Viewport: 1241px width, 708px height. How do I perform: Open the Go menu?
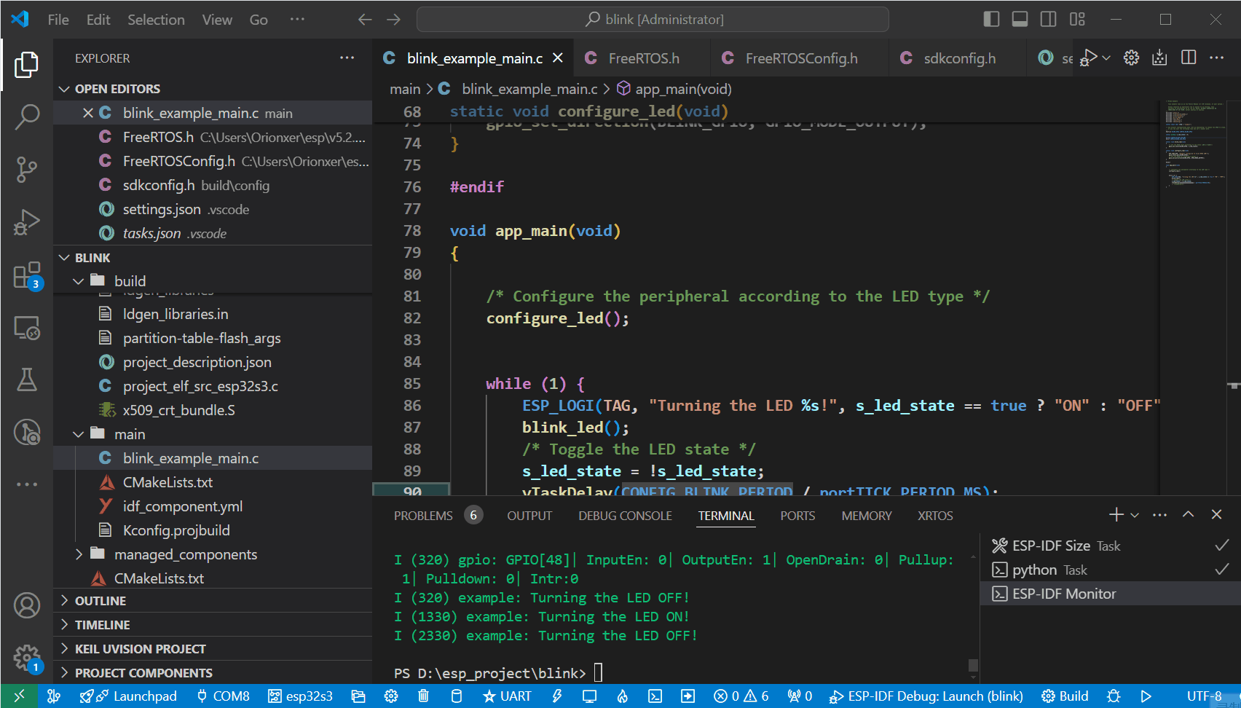259,20
